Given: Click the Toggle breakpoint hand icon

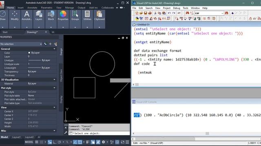Looking at the screenshot, I should (x=250, y=19).
